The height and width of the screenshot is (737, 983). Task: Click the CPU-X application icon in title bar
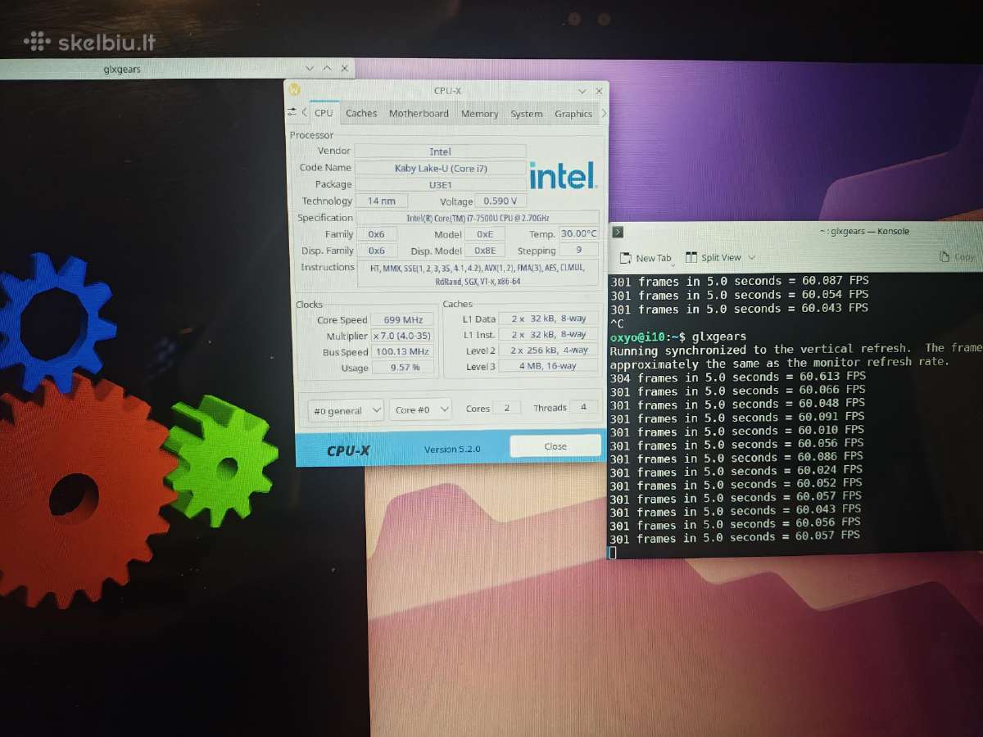coord(294,89)
